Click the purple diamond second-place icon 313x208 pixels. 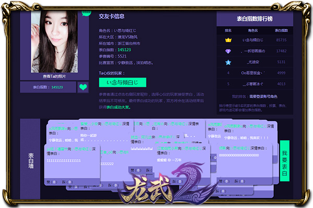pyautogui.click(x=228, y=51)
